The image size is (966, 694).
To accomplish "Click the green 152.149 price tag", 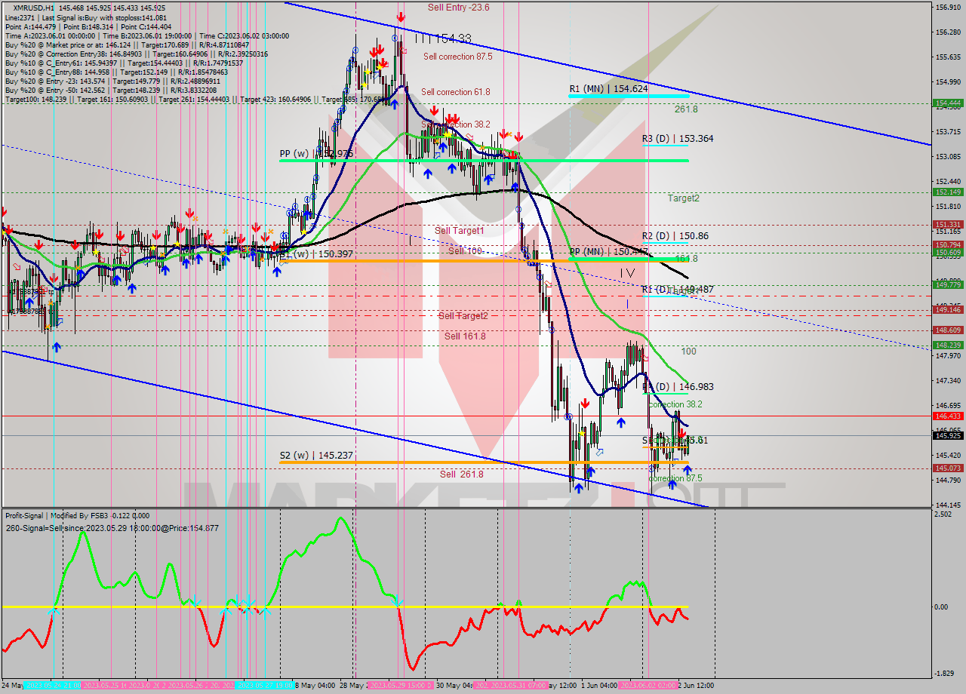I will coord(947,192).
